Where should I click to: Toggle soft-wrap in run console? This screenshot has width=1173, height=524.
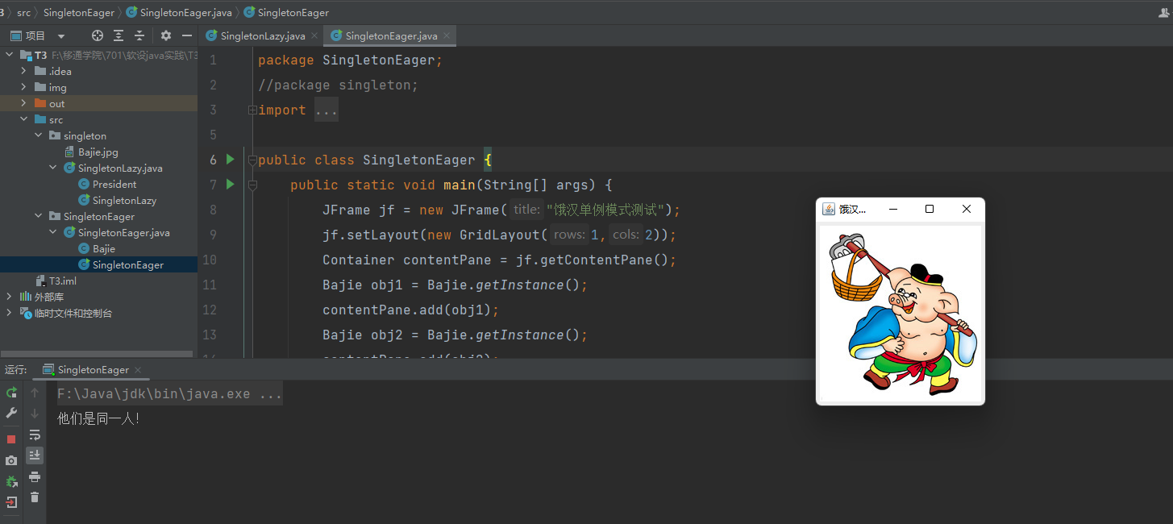35,435
